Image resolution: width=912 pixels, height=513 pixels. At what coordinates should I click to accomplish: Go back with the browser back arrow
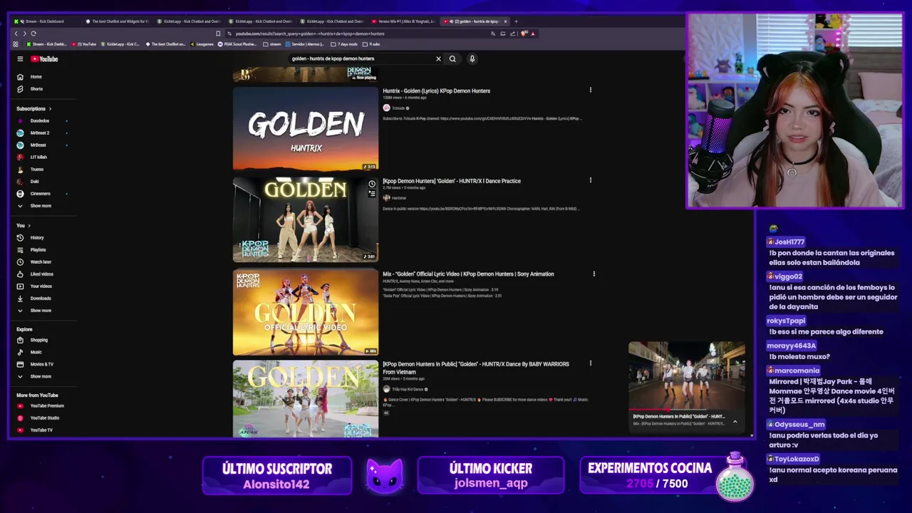16,33
